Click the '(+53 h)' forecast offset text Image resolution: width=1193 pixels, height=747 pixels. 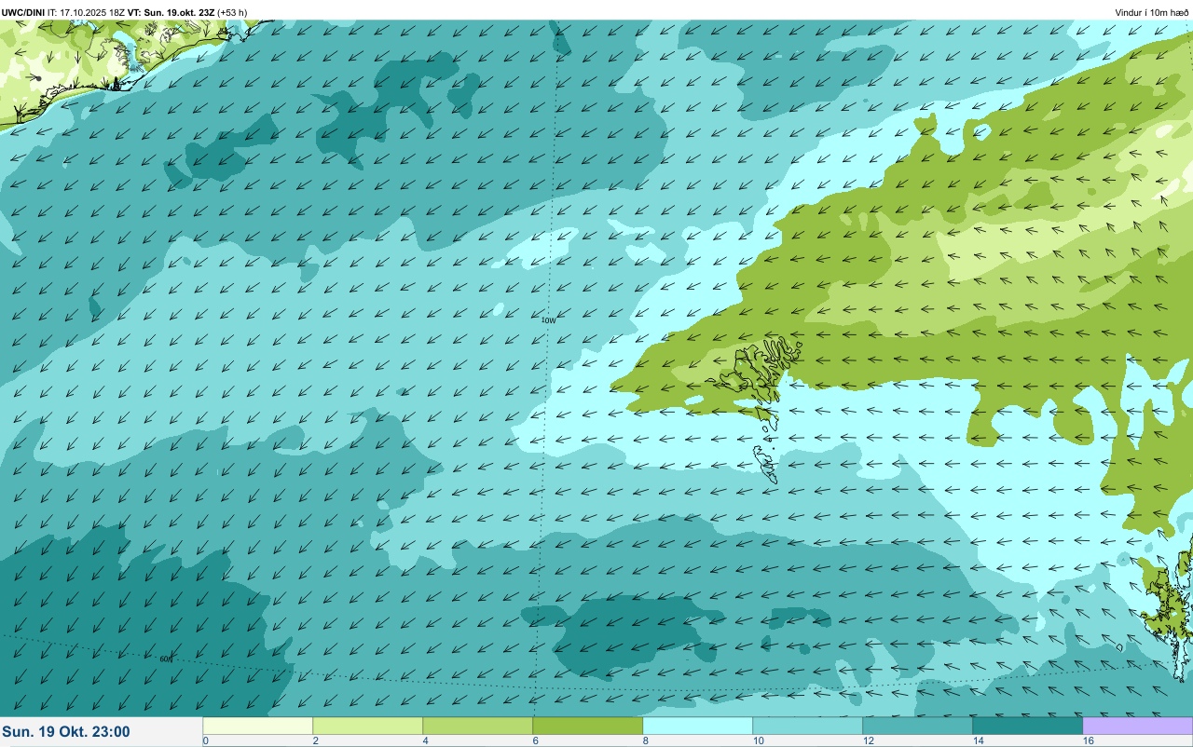click(x=232, y=12)
